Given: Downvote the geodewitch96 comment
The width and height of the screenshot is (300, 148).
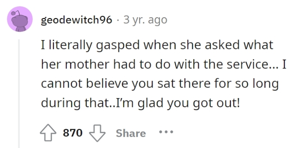Looking at the screenshot, I should tap(97, 133).
